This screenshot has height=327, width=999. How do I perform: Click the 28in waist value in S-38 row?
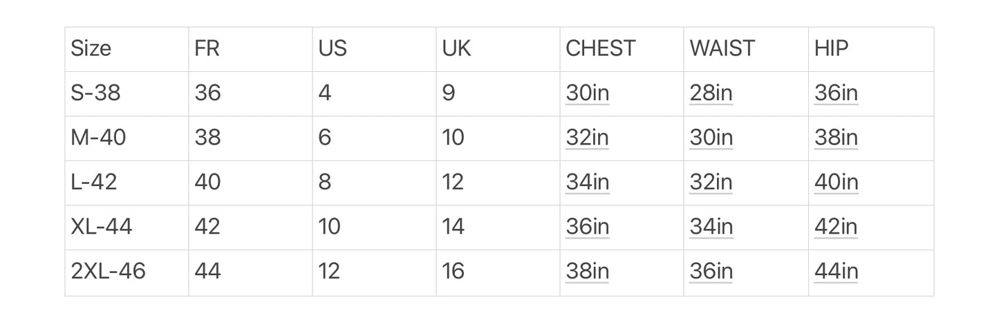pos(711,93)
